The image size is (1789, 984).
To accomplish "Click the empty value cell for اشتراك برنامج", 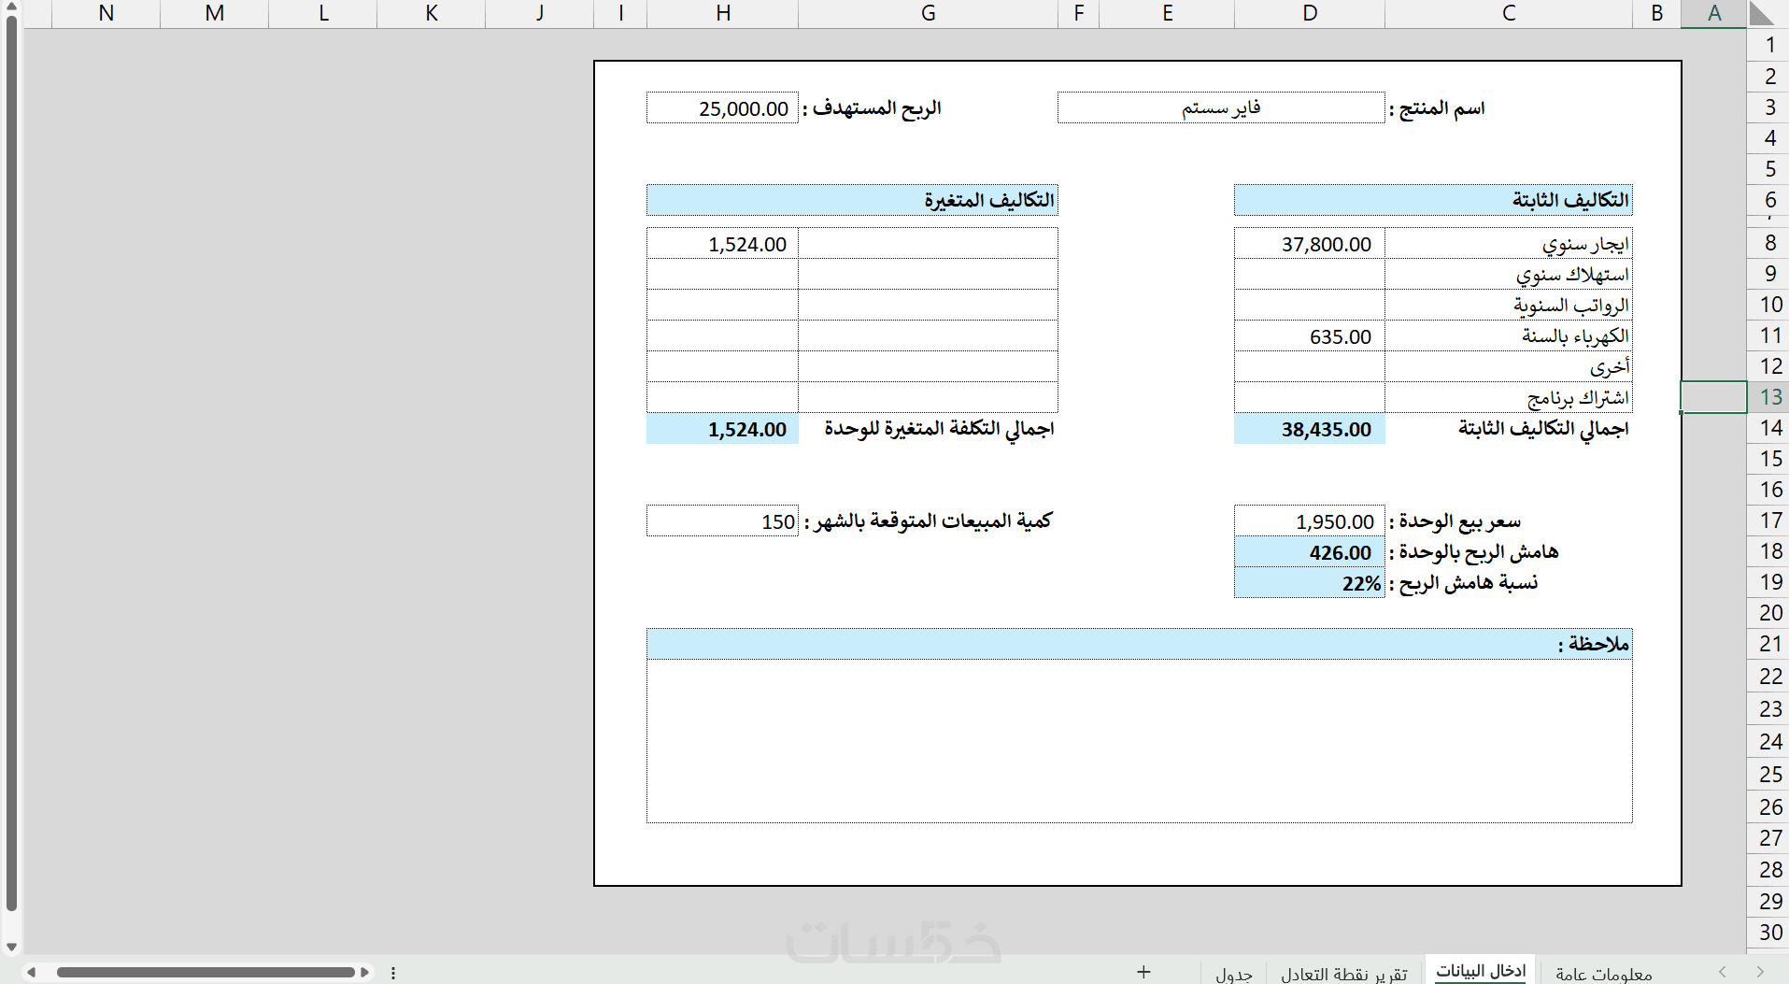I will click(x=1310, y=397).
